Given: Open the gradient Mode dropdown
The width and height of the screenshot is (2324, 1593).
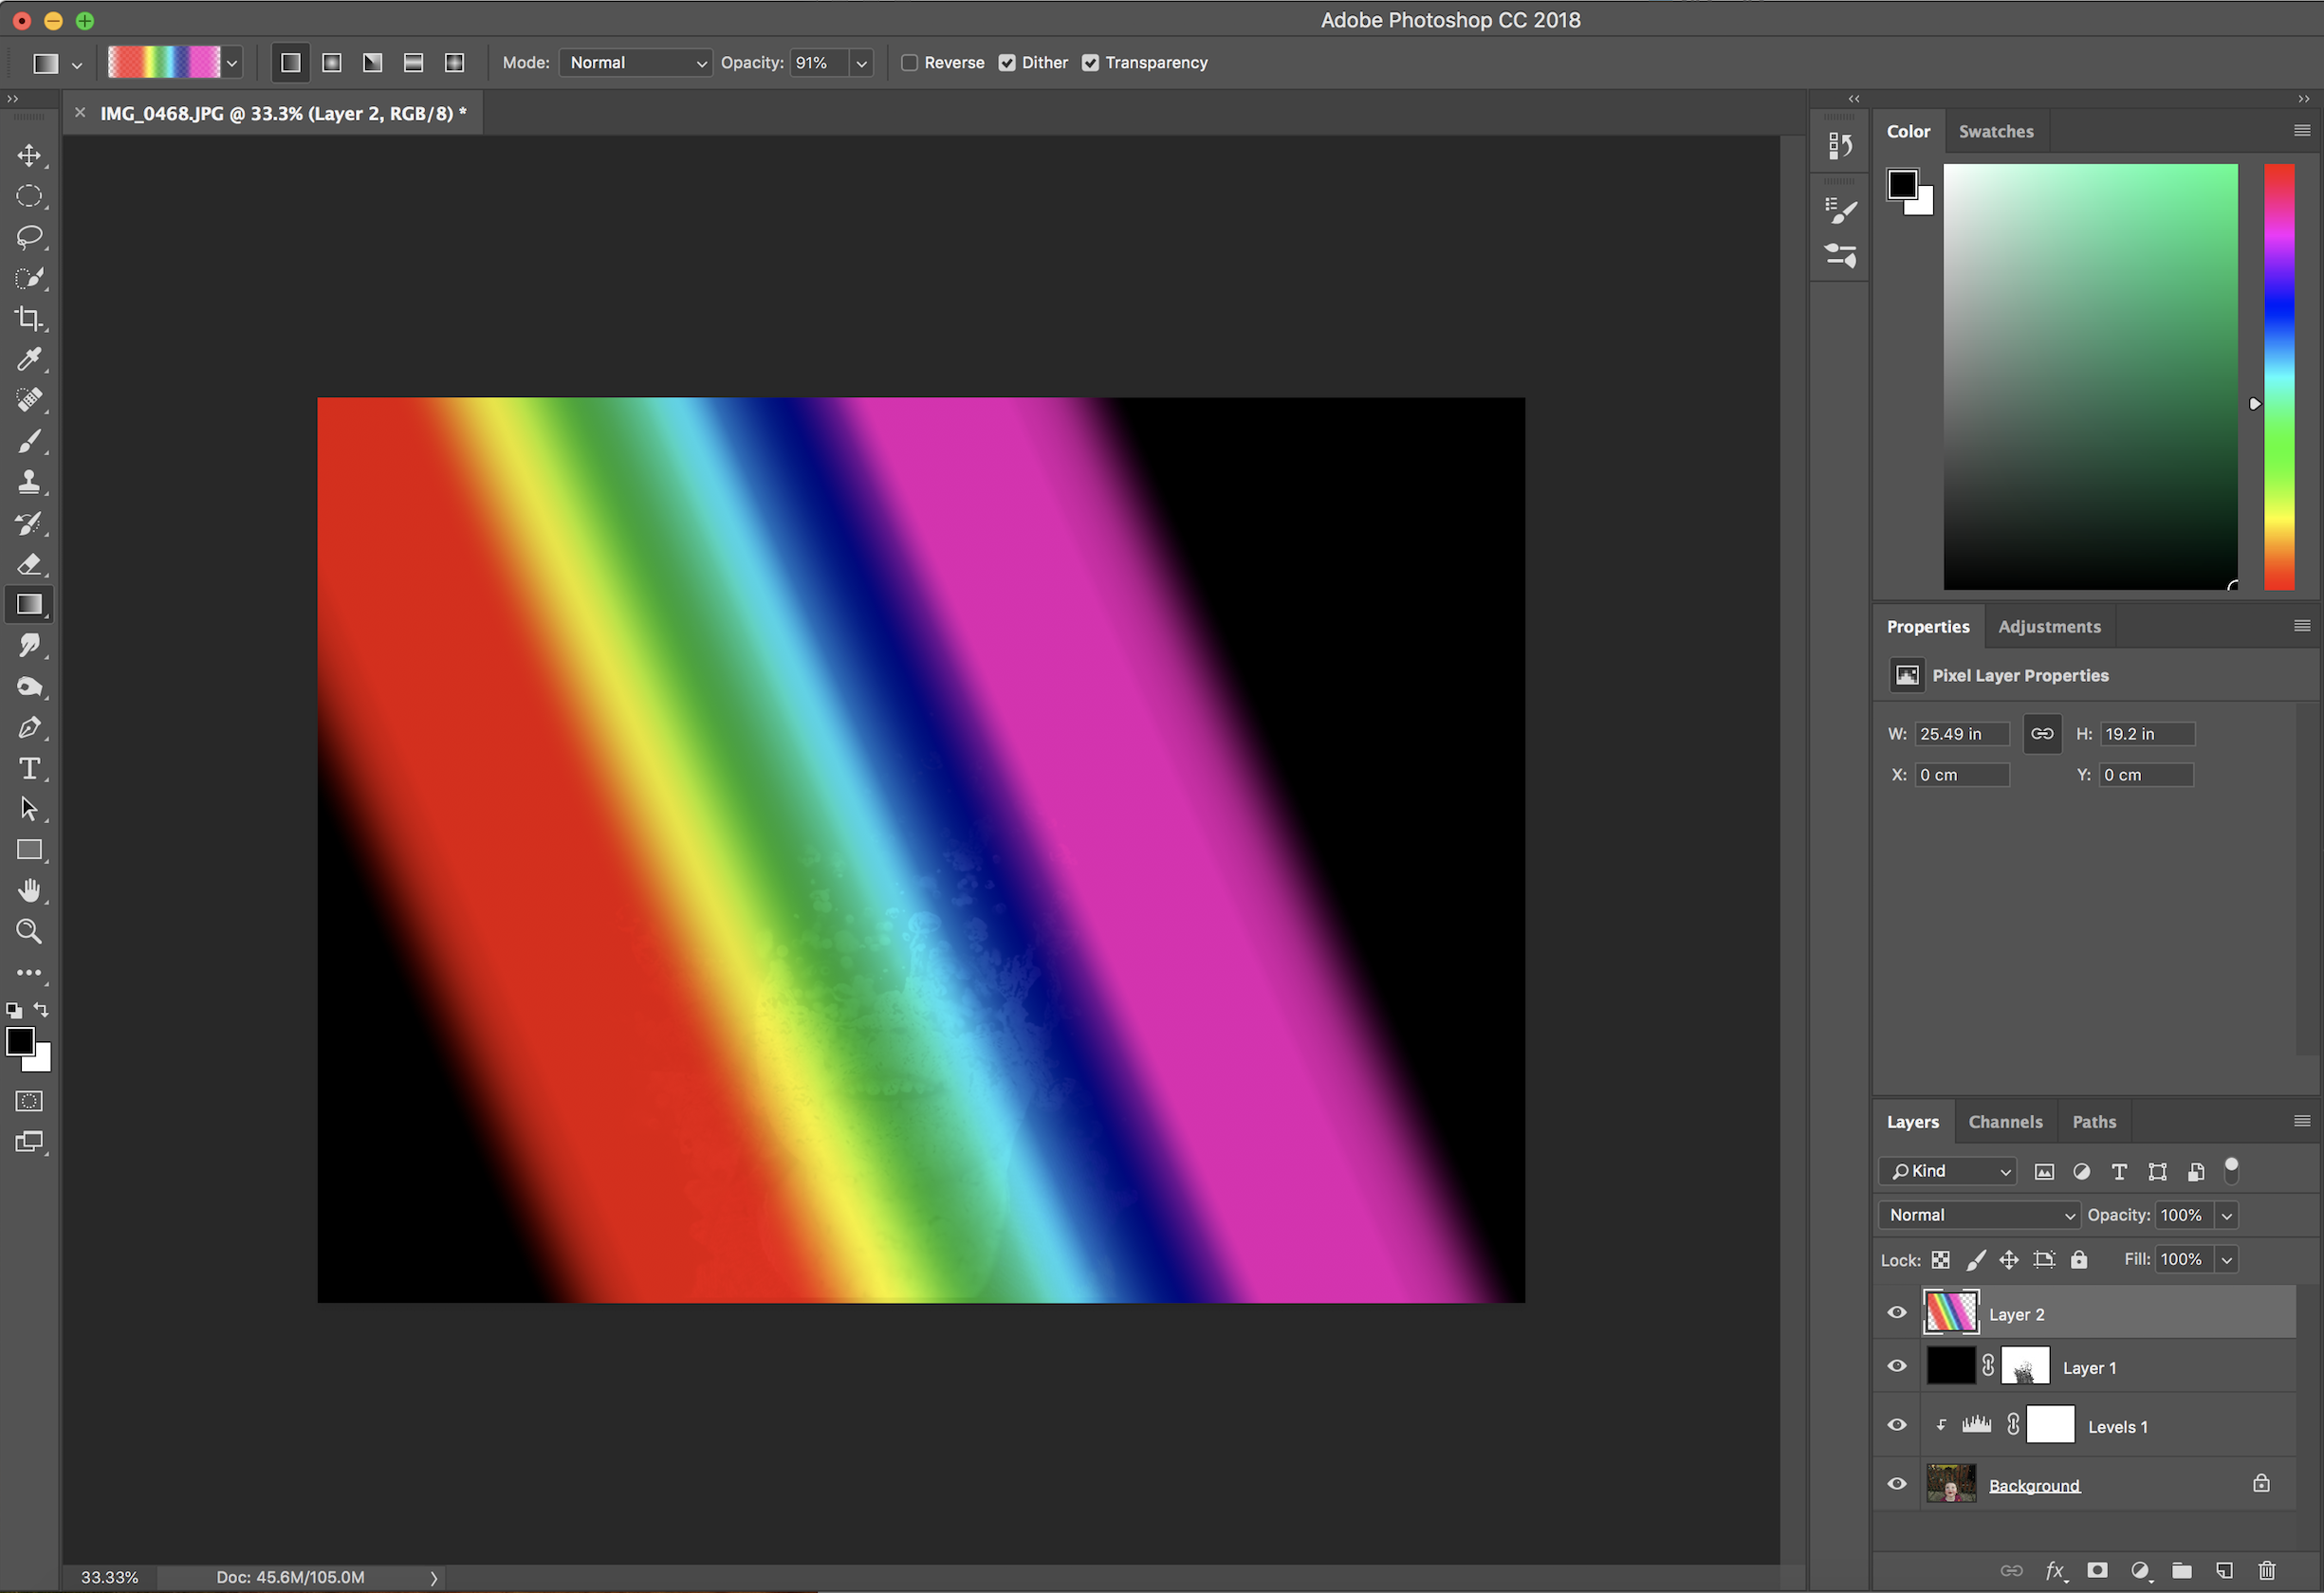Looking at the screenshot, I should (636, 63).
